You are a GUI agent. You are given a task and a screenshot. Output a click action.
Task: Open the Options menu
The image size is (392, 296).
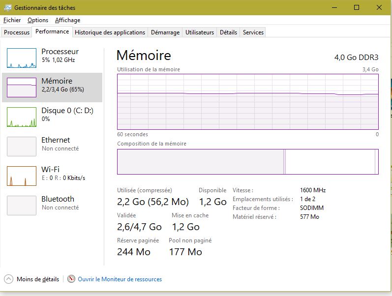point(38,20)
